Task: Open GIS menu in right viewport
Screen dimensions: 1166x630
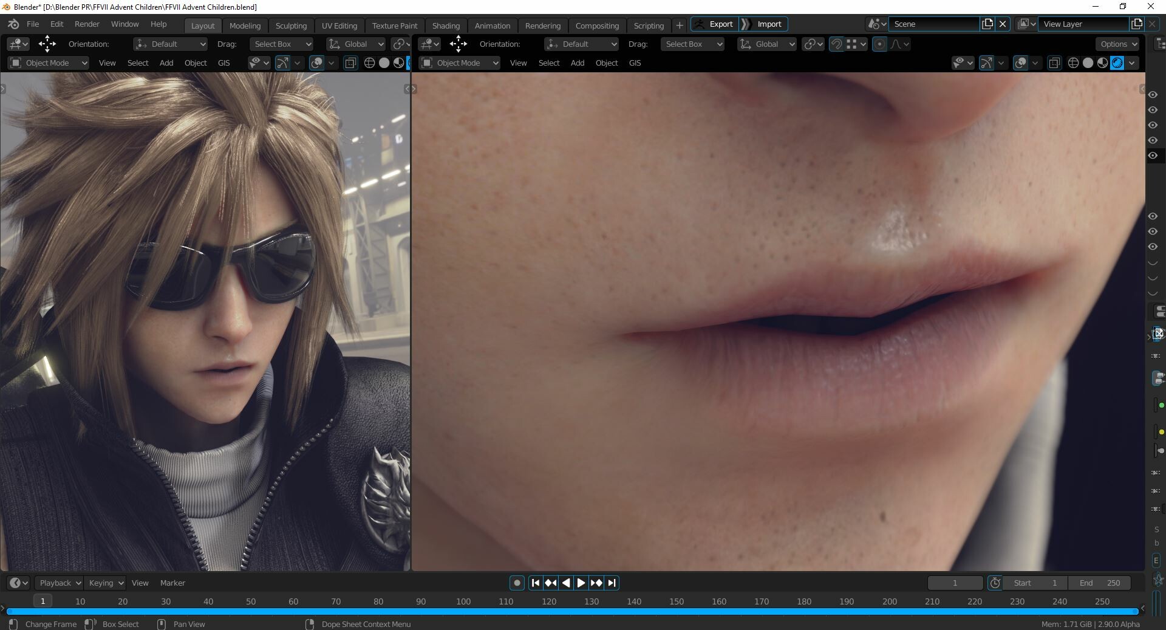Action: (x=635, y=63)
